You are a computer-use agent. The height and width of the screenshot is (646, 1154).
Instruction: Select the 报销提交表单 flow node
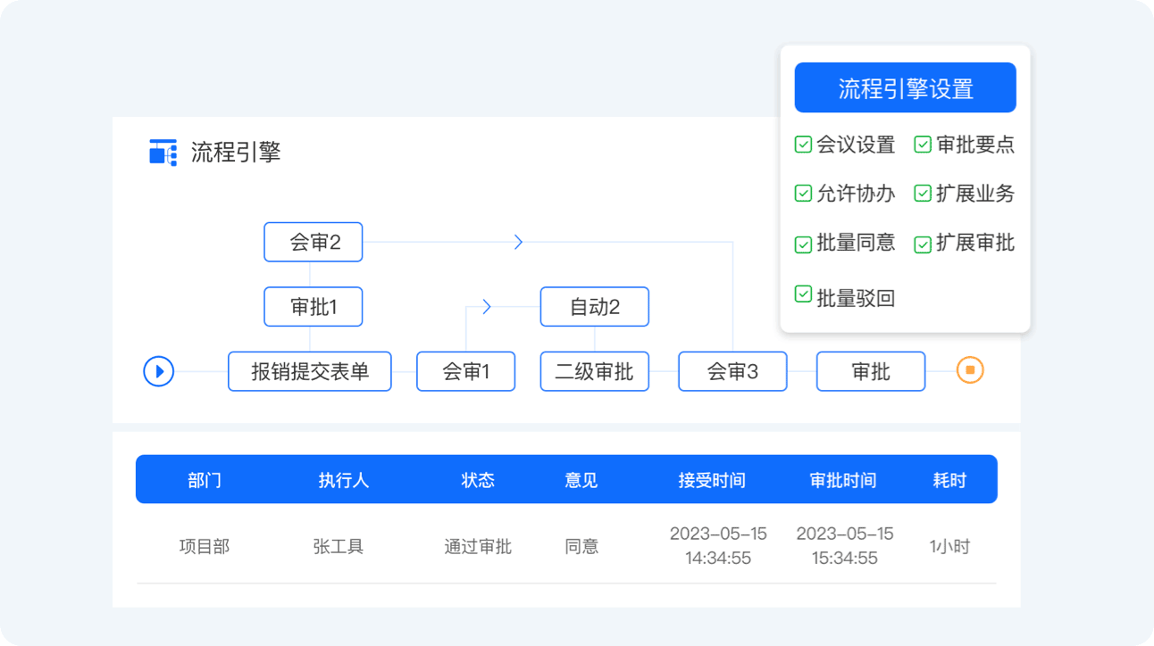click(x=310, y=372)
